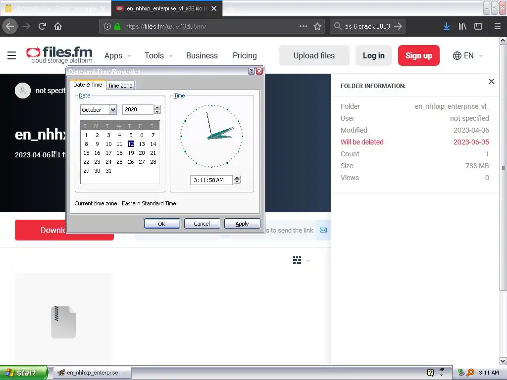Switch to the first background browser tab

point(55,8)
